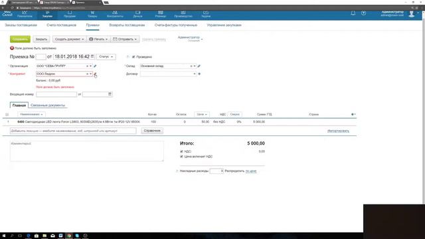The height and width of the screenshot is (239, 425).
Task: Open the Розница section in the top menu
Action: [161, 14]
